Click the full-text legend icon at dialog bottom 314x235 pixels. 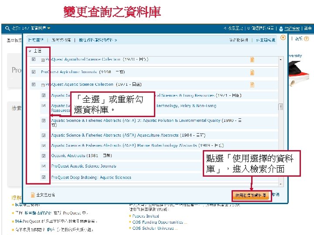(x=33, y=195)
